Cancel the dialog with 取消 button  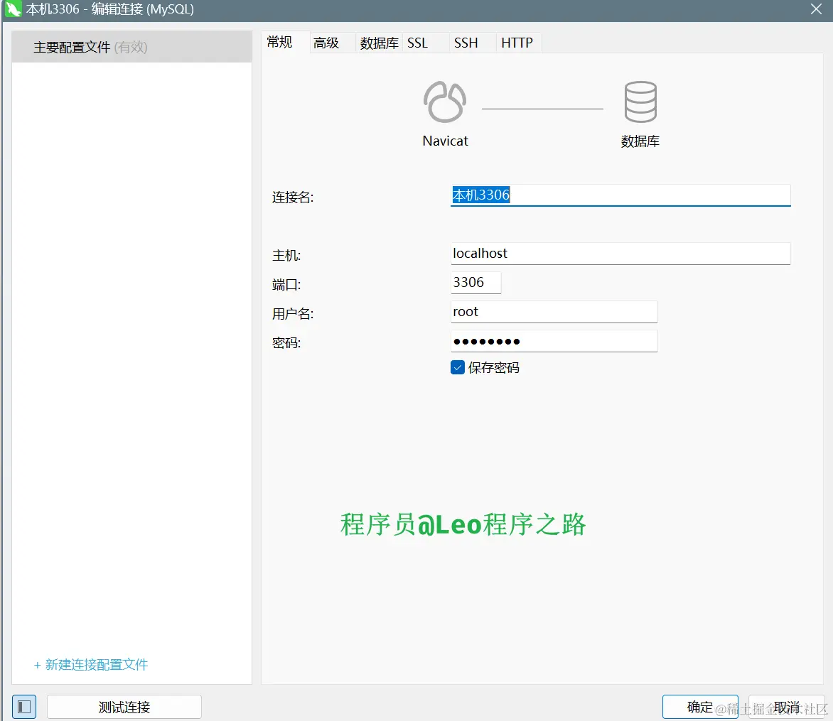click(787, 707)
